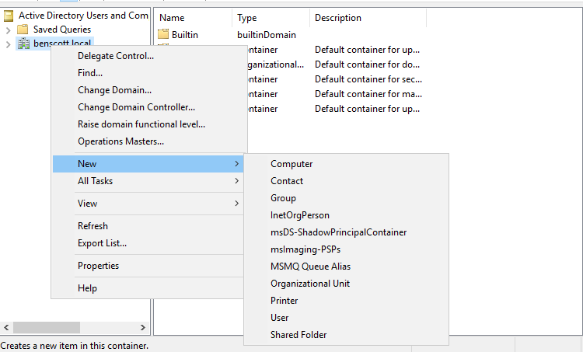Click the 'Default container for ma...' description
This screenshot has height=352, width=583.
pyautogui.click(x=368, y=94)
